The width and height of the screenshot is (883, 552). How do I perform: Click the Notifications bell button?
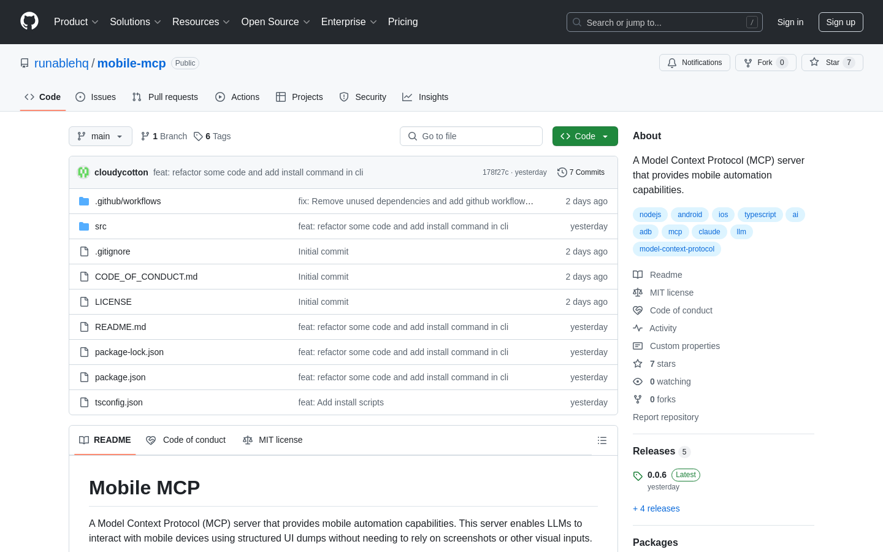[695, 63]
